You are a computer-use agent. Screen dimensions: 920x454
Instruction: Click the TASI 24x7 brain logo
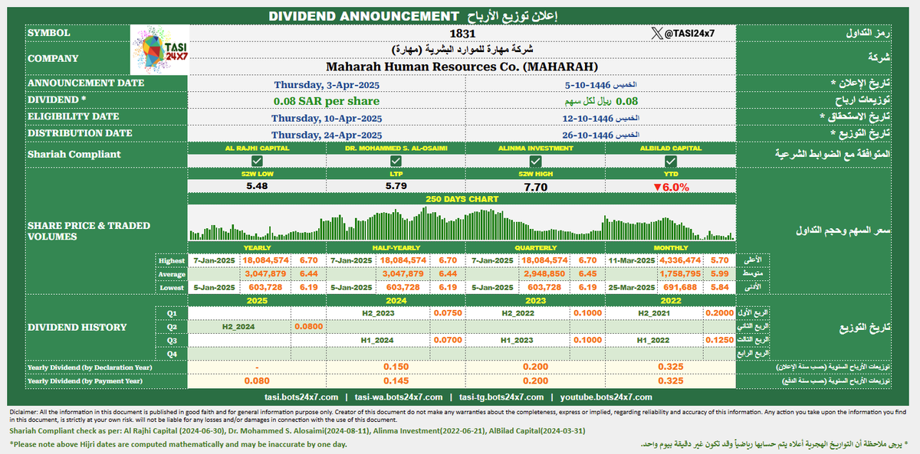click(x=158, y=51)
